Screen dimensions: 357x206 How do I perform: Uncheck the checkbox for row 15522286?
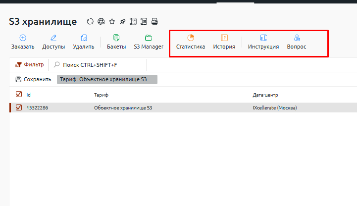[19, 107]
